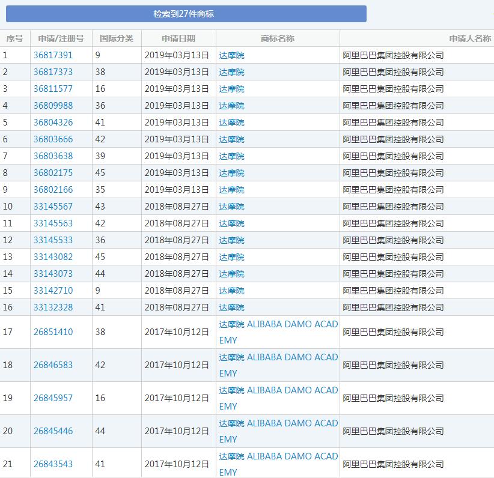Click the 申请/注册号 column header
Viewport: 494px width, 478px height.
pos(61,38)
